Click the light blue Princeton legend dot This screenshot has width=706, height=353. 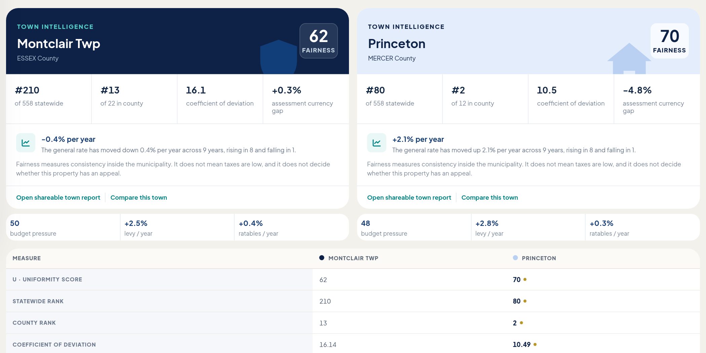point(515,258)
